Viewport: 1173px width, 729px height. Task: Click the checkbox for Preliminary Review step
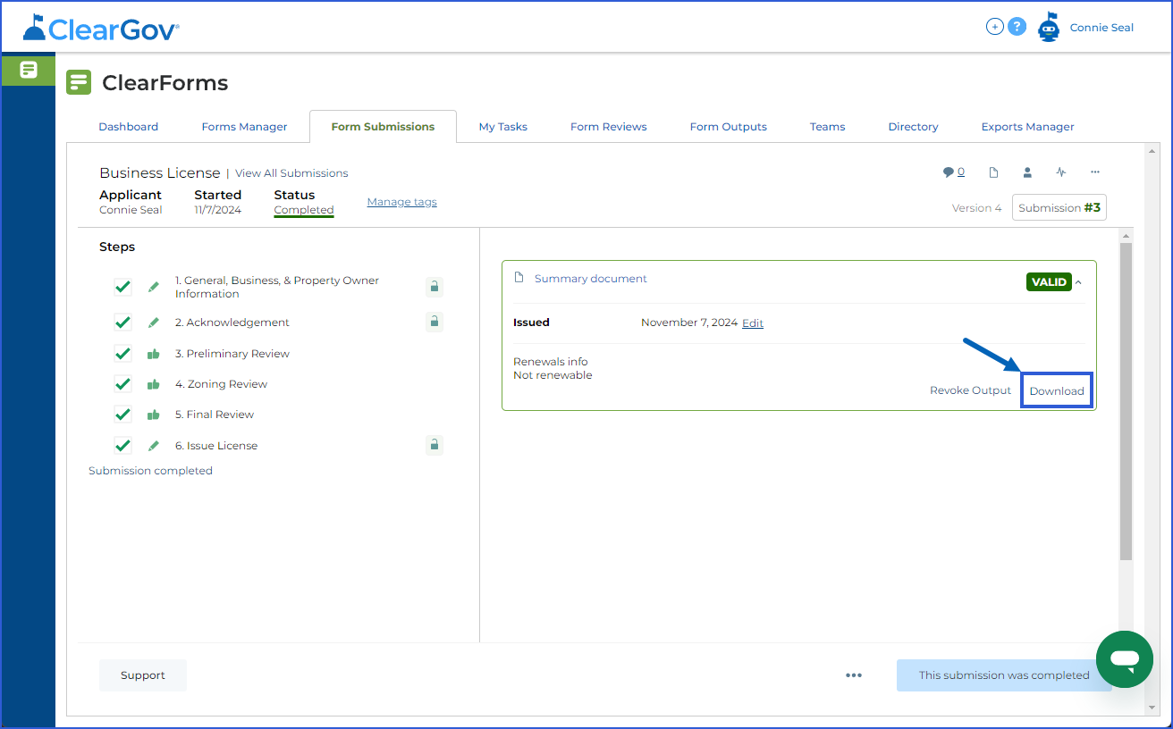coord(122,353)
